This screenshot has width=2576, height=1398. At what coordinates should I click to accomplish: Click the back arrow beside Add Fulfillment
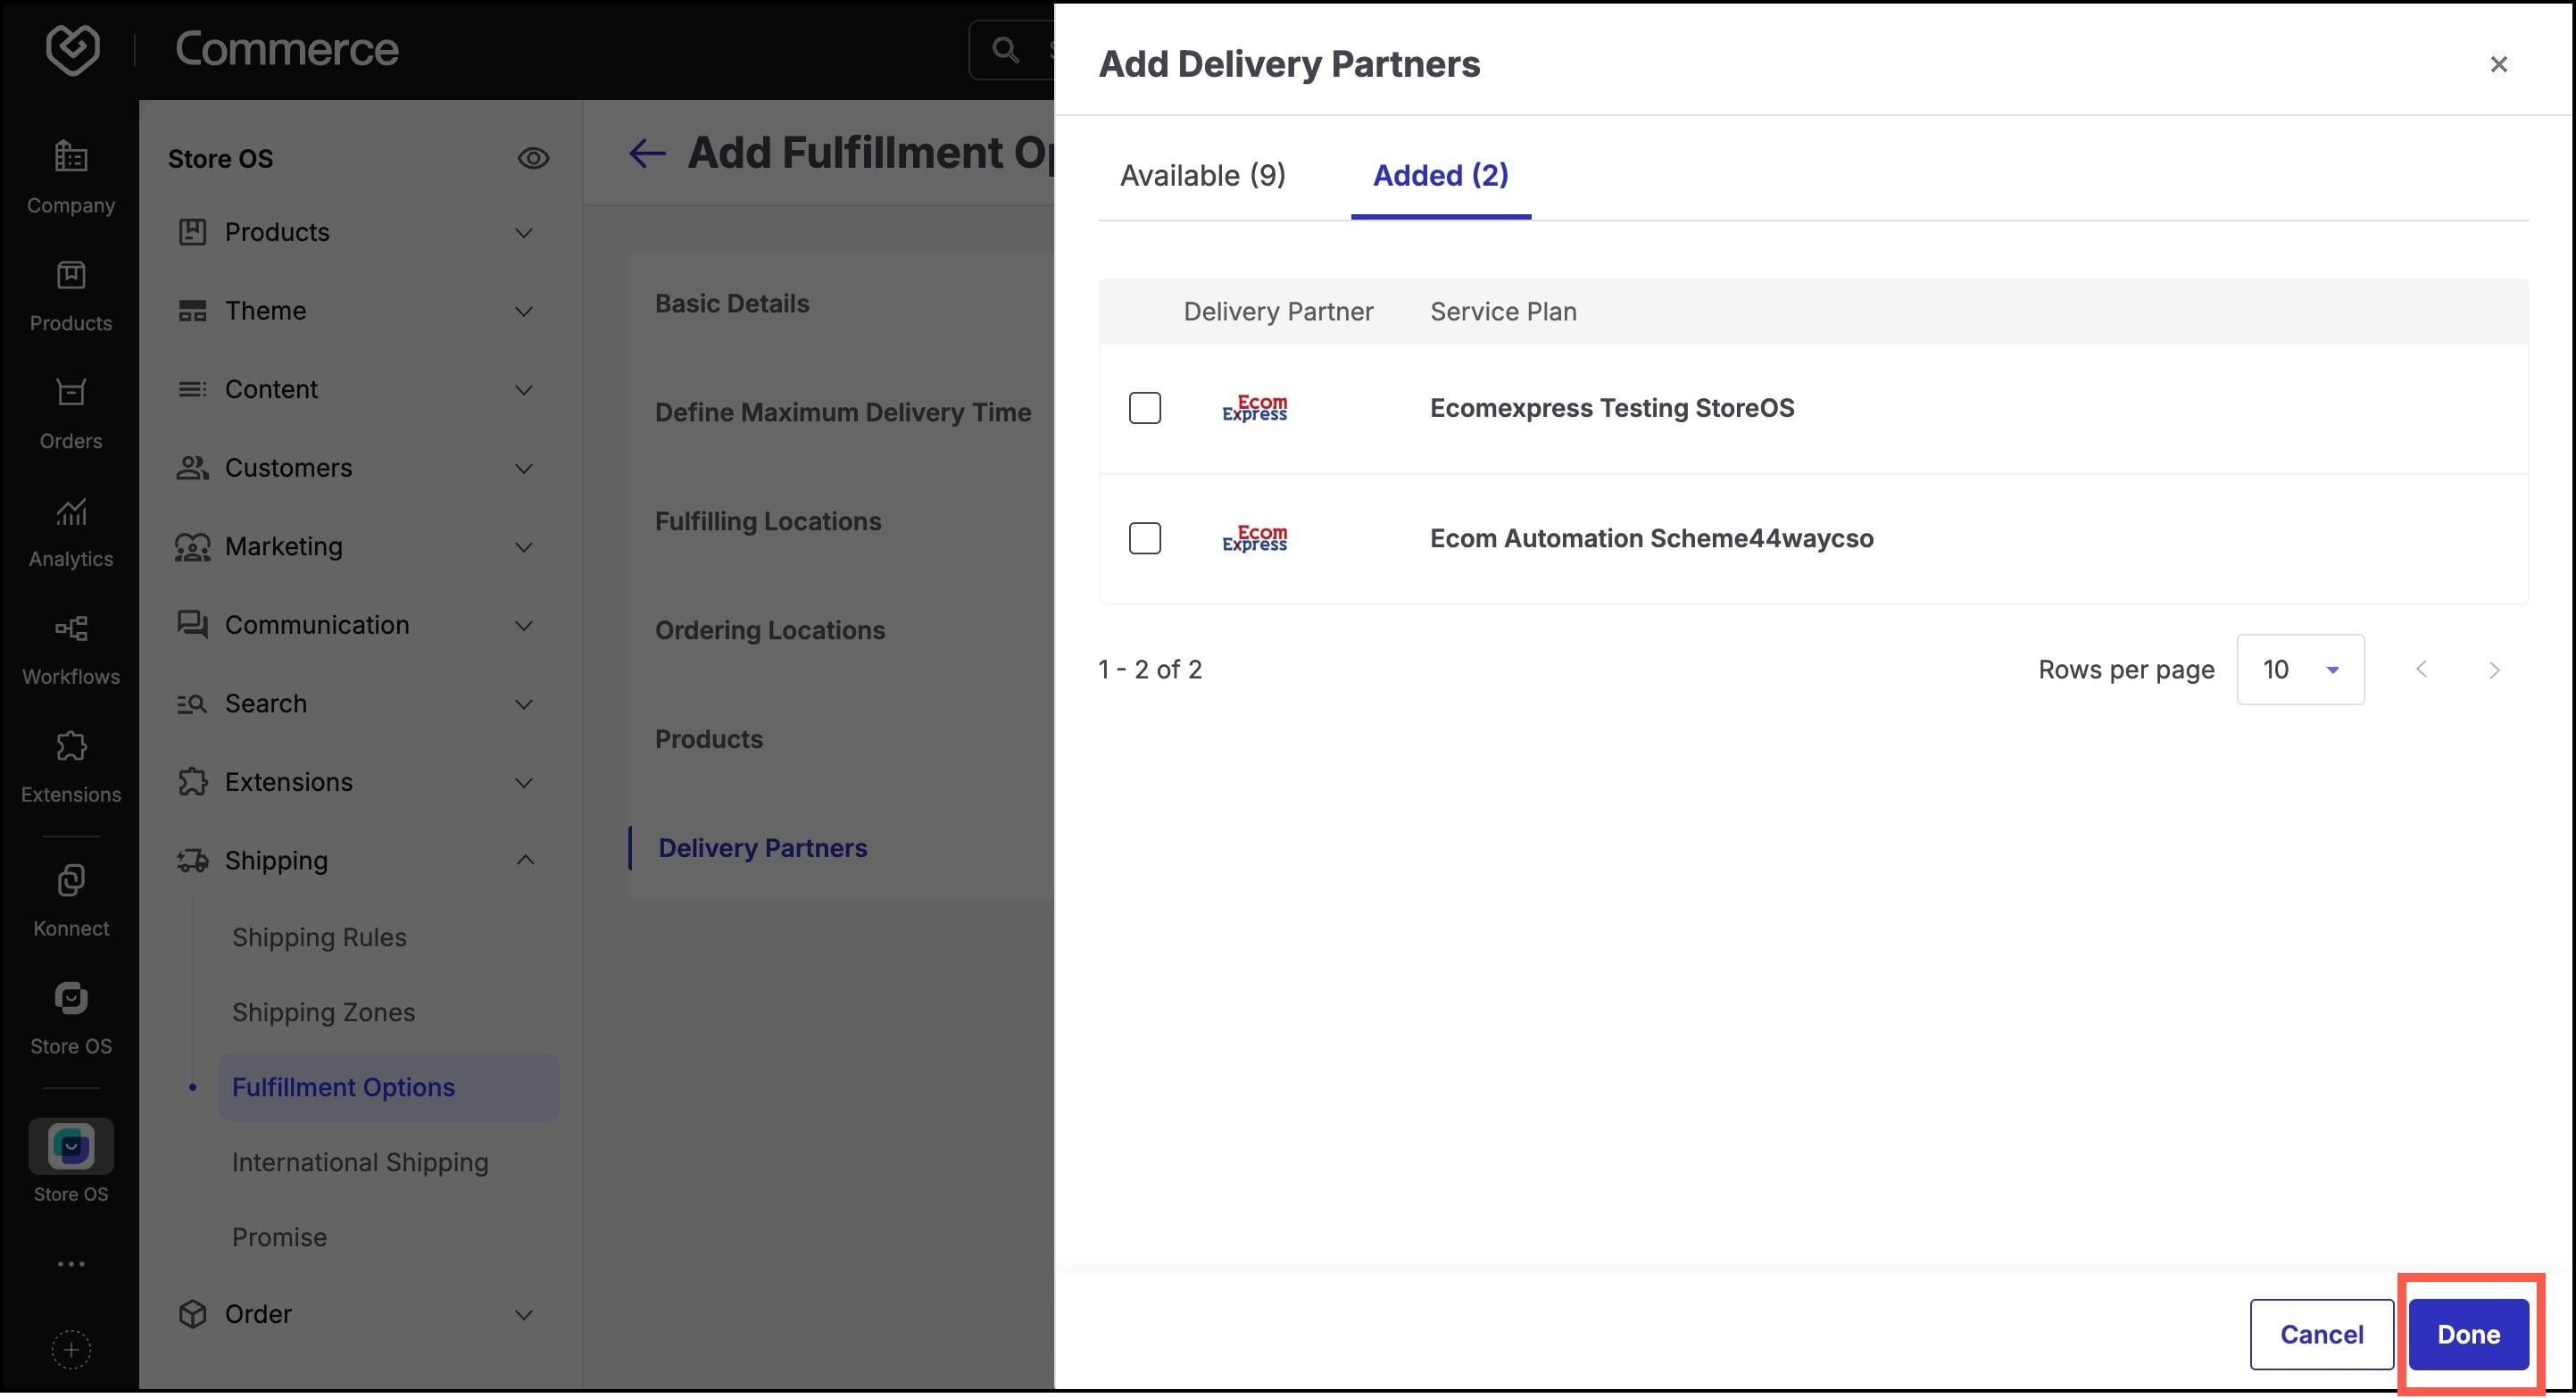(647, 153)
